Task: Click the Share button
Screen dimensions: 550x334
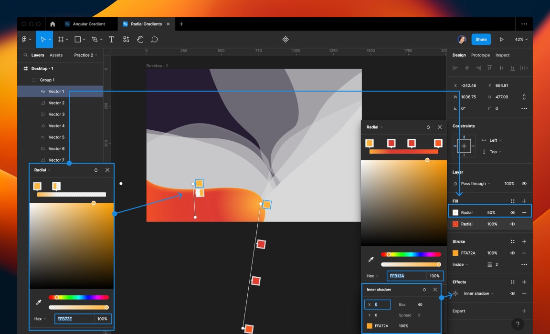Action: click(x=481, y=39)
